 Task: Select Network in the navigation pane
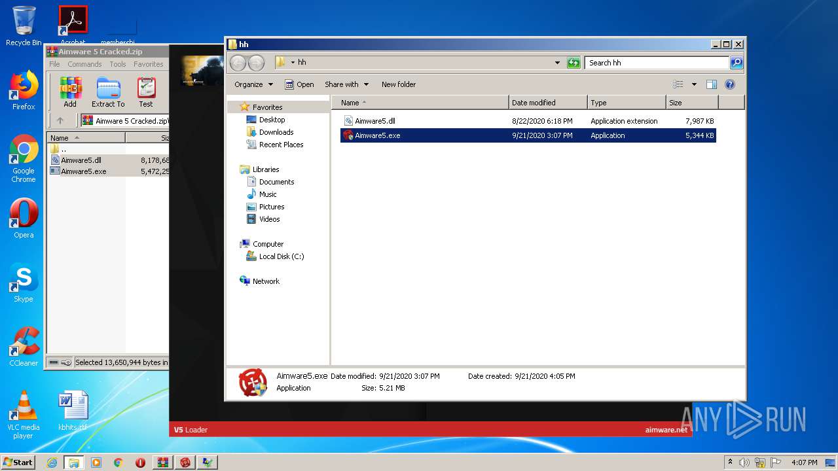click(266, 281)
